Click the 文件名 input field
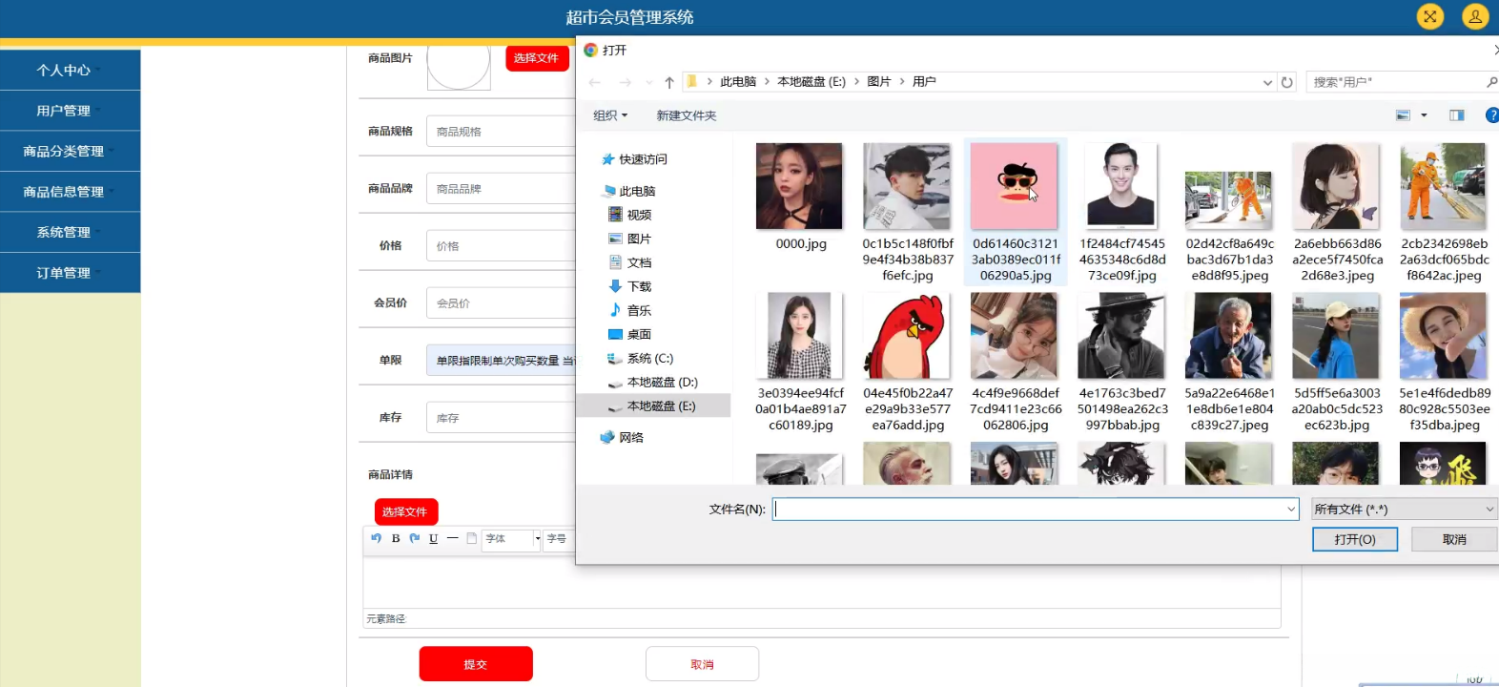 click(1036, 510)
